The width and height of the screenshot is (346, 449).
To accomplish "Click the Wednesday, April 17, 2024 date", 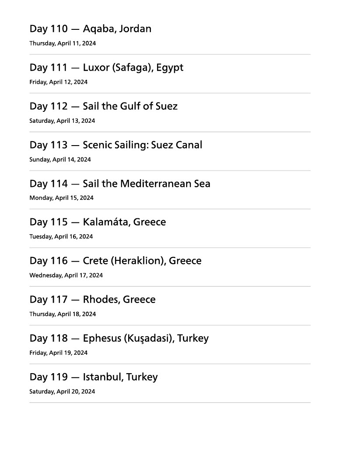I will coord(66,275).
